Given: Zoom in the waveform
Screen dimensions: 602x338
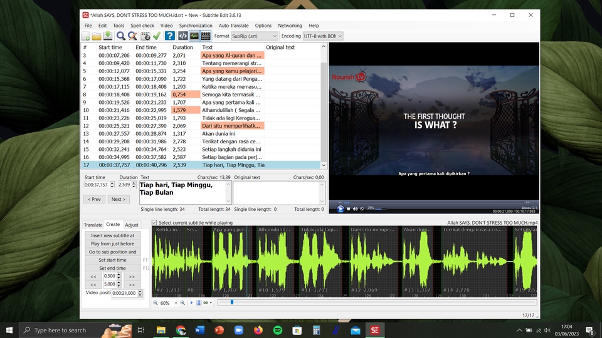Looking at the screenshot, I should [x=182, y=303].
